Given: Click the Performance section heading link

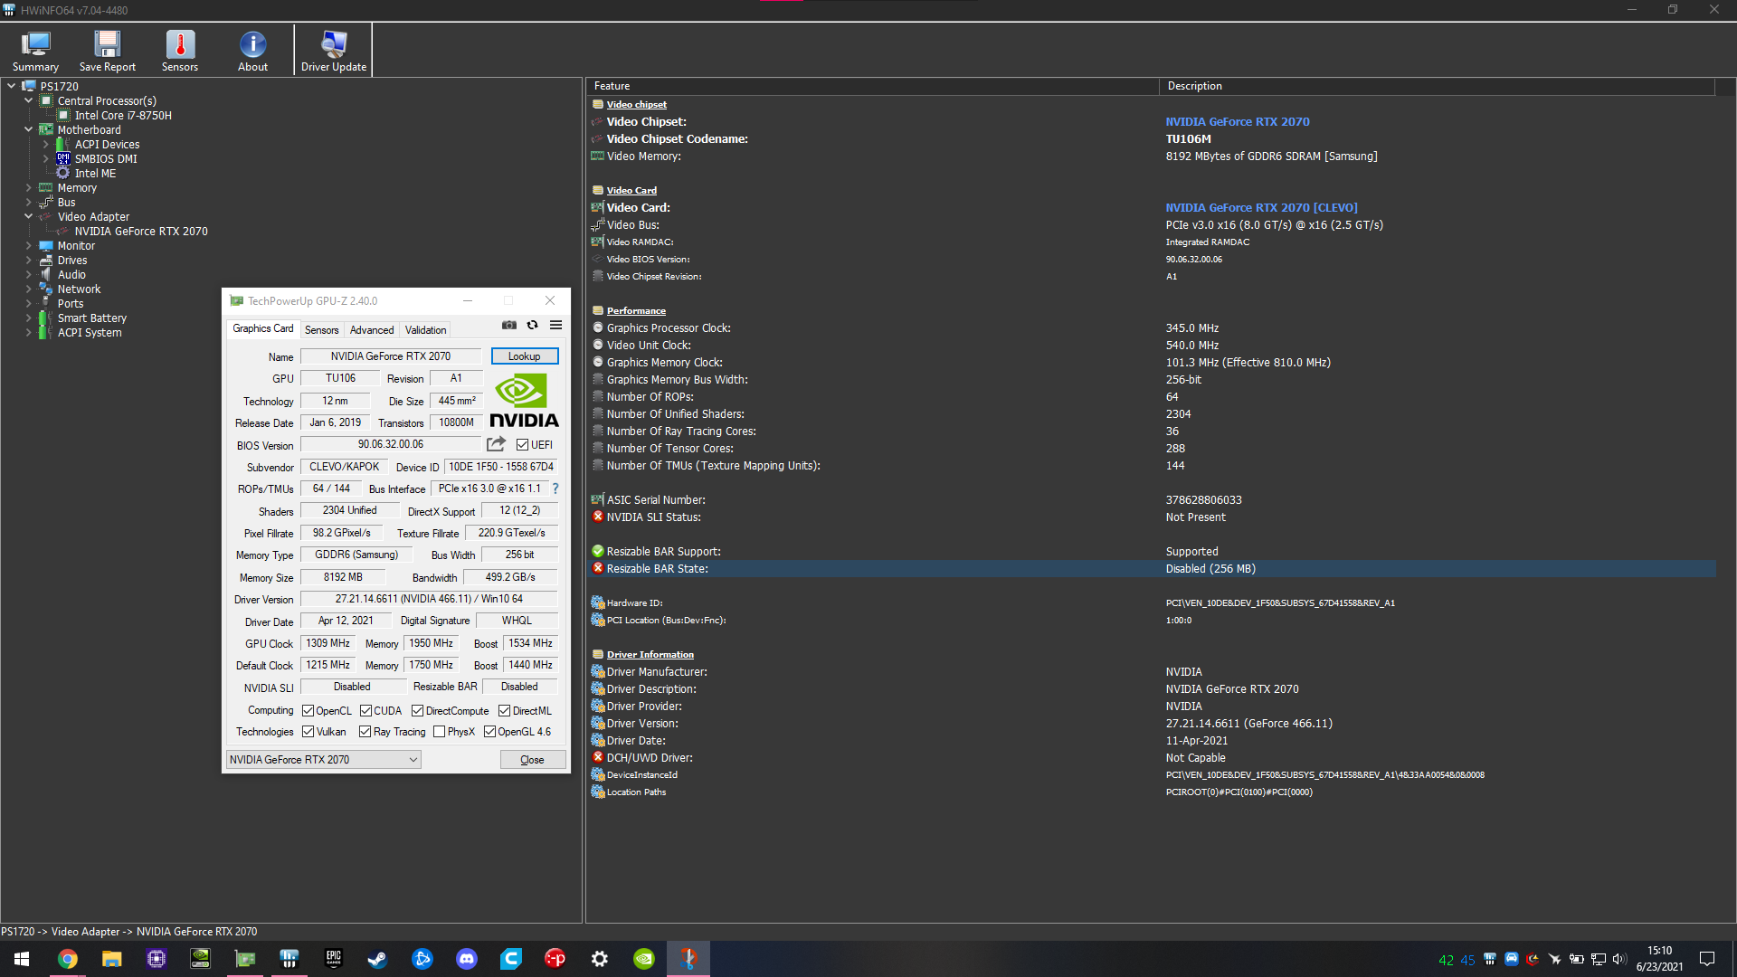Looking at the screenshot, I should coord(636,310).
